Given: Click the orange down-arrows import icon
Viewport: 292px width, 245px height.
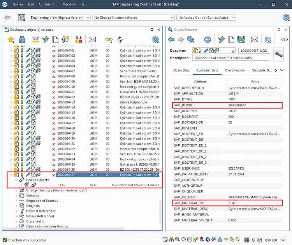Looking at the screenshot, I should pos(79,39).
